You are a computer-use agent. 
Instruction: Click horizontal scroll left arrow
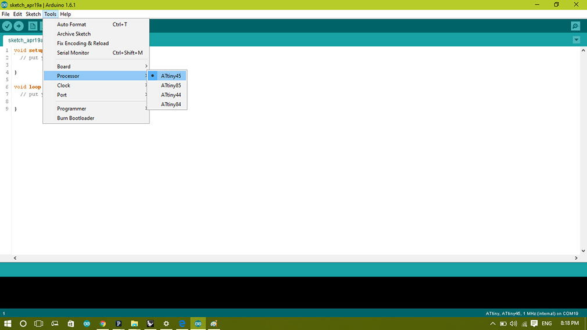pyautogui.click(x=15, y=258)
